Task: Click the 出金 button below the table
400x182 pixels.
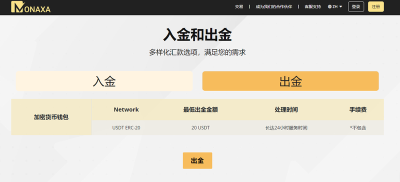Action: (x=197, y=160)
